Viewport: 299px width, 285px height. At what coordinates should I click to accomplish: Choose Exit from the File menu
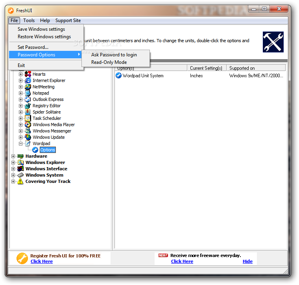coord(46,65)
